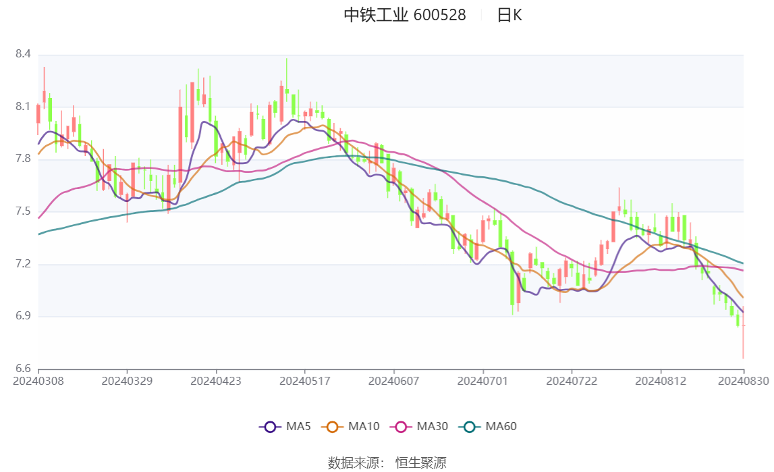Viewport: 774px width, 472px height.
Task: Click the 8.4 price axis label
Action: coord(23,54)
